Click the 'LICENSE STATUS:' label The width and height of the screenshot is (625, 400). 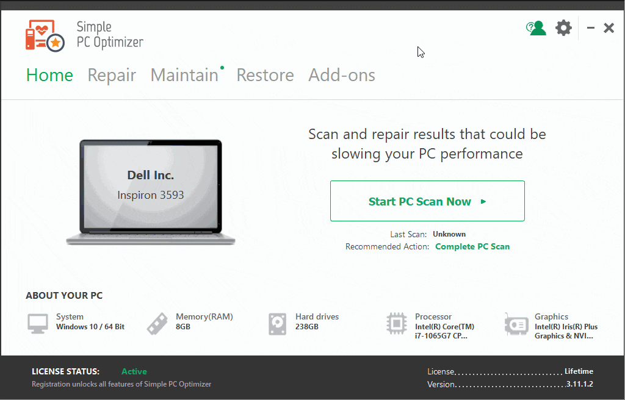pos(66,371)
